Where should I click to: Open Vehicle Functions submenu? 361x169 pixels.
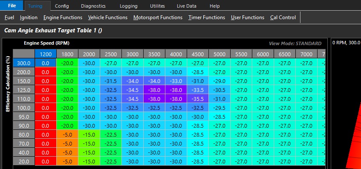click(108, 17)
